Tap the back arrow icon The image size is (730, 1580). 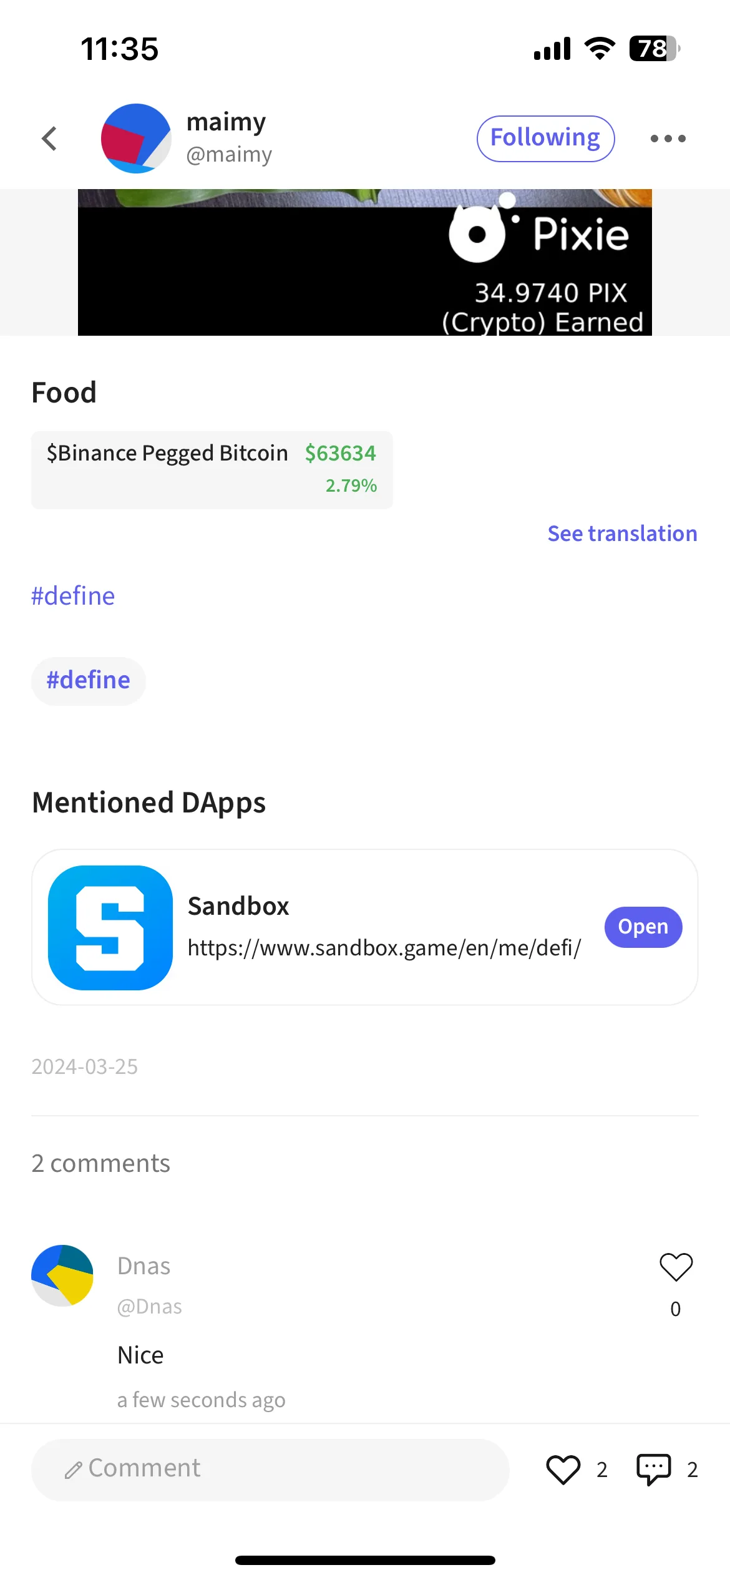[49, 139]
